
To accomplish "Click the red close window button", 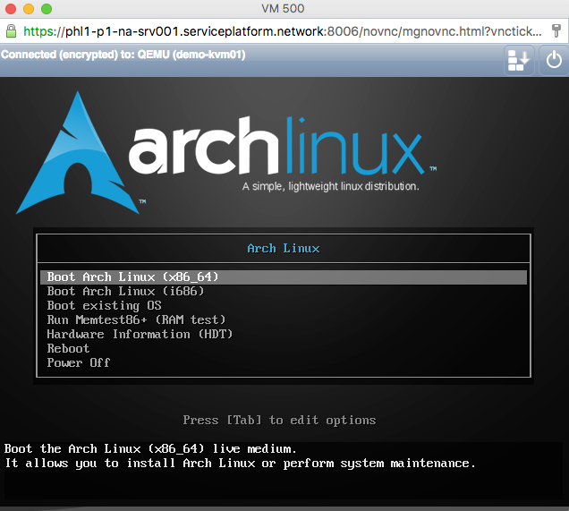I will [11, 9].
